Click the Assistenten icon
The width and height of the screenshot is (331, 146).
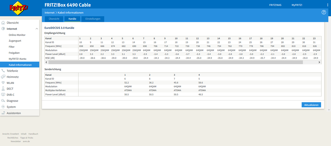(3, 113)
